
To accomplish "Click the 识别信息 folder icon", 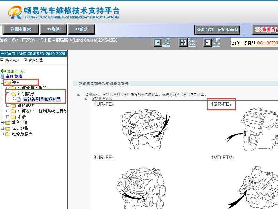I will 13,94.
